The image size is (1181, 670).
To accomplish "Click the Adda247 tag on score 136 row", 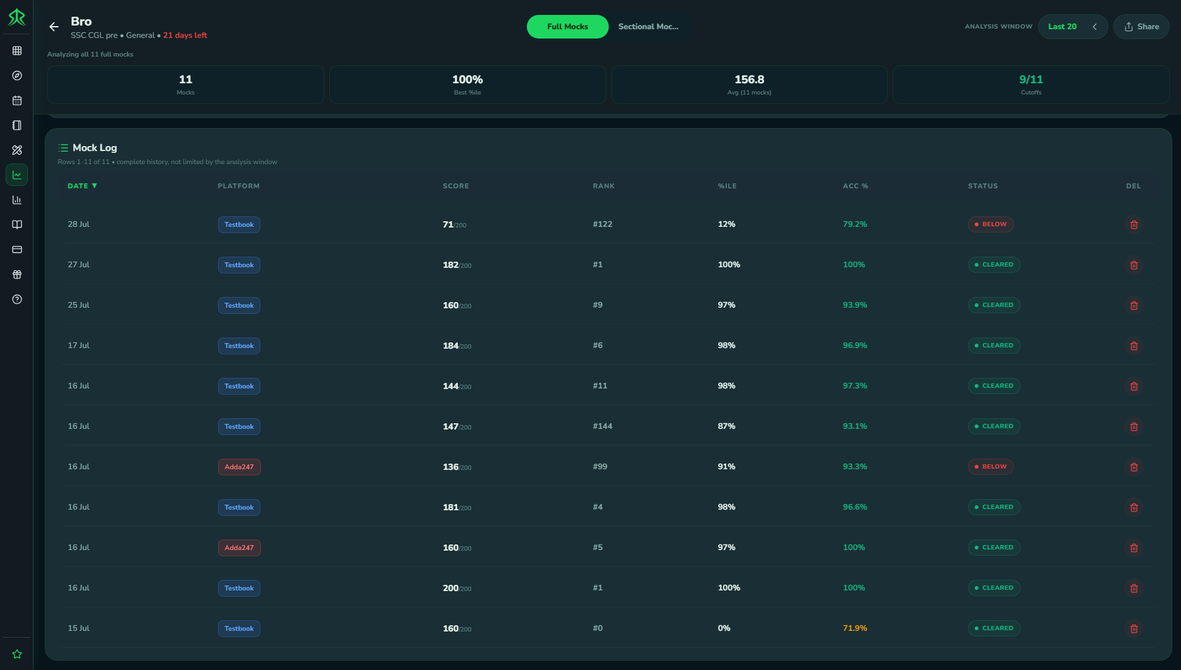I will pos(239,467).
